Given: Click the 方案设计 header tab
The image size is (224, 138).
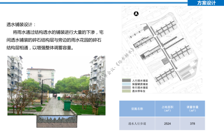Looking at the screenshot, I should (x=206, y=3).
